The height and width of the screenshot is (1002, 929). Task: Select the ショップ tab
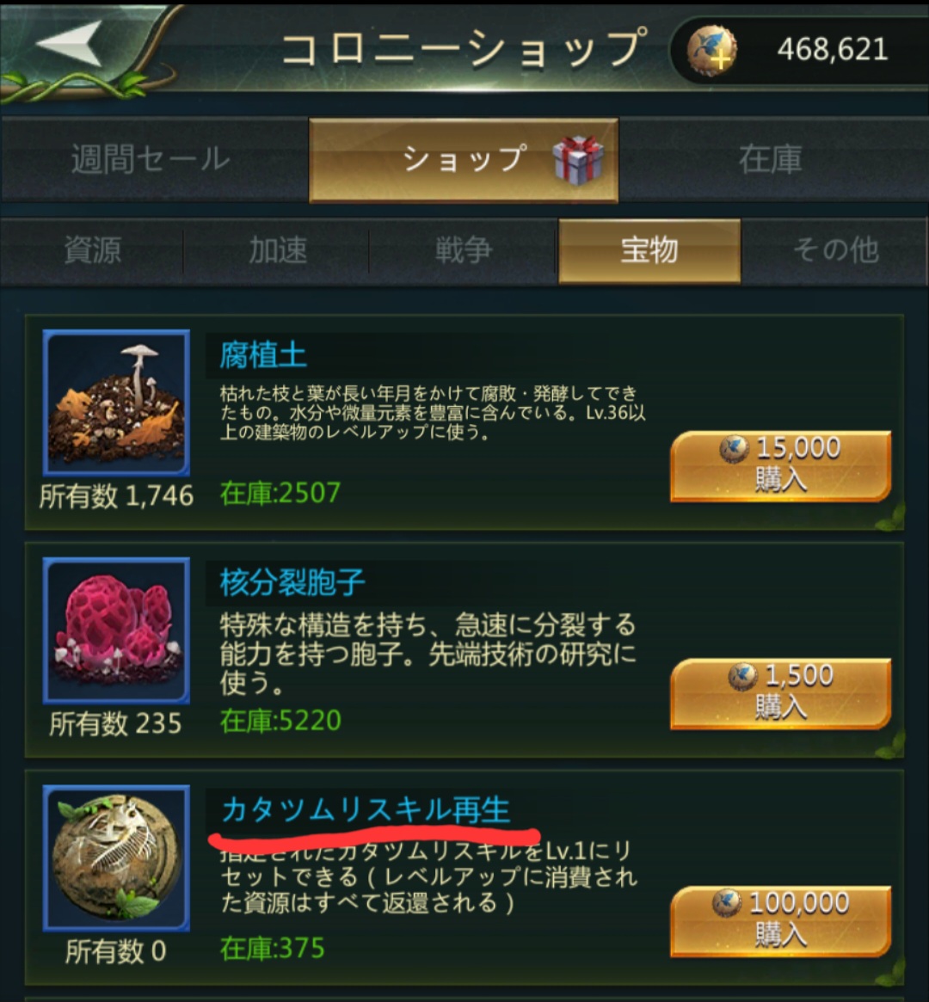coord(464,160)
